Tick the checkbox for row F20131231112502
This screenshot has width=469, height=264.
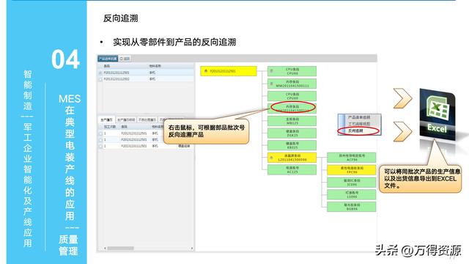[100, 79]
